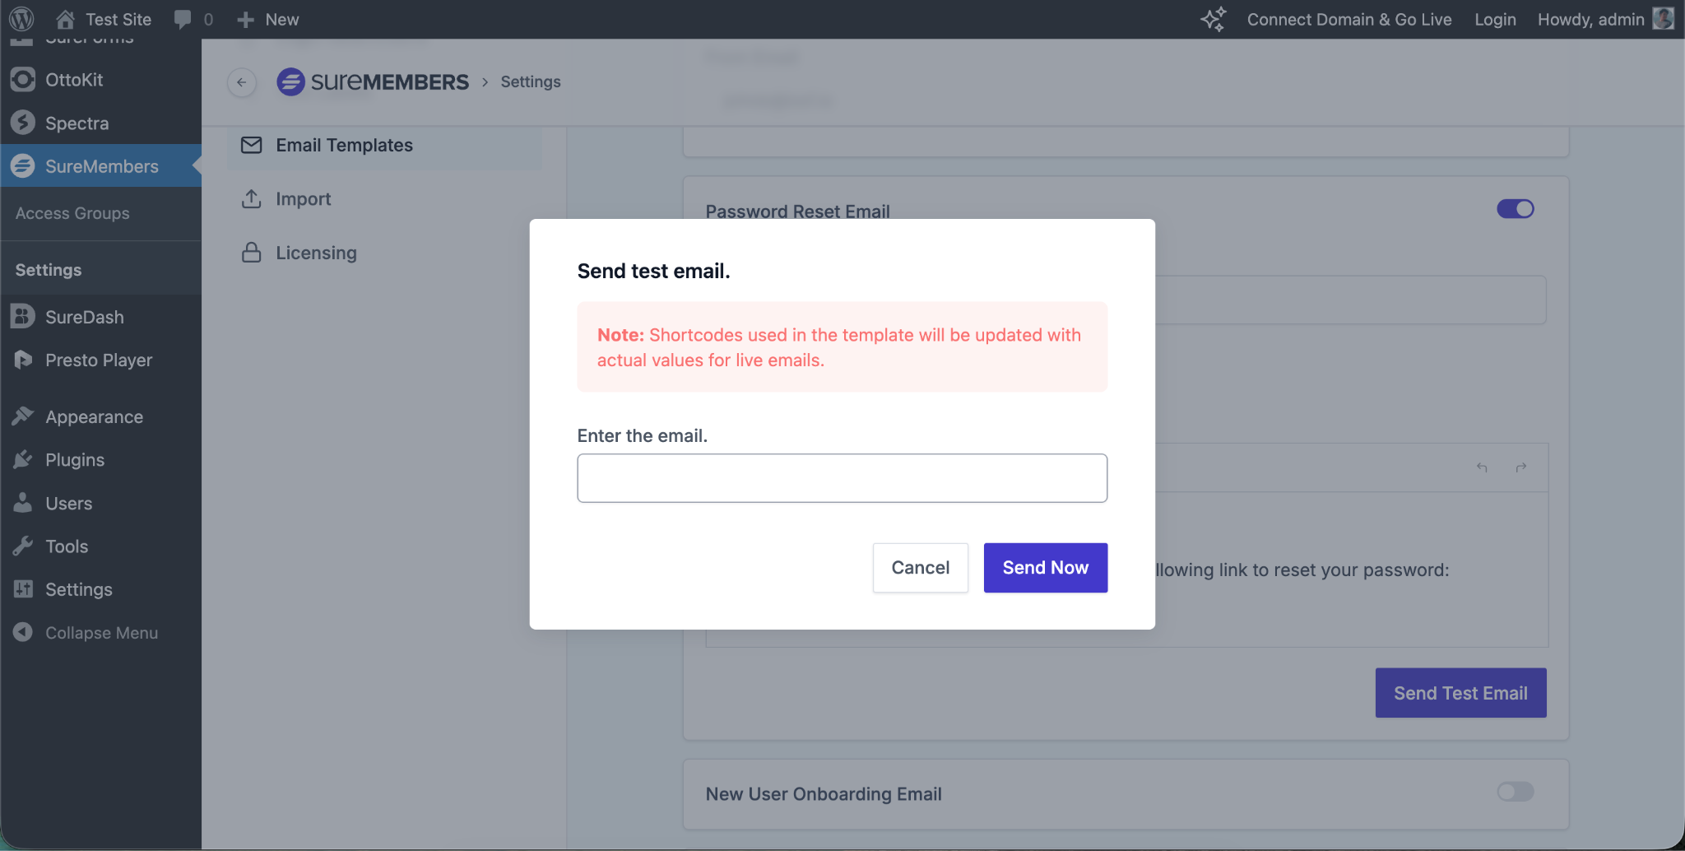This screenshot has width=1685, height=851.
Task: Open the comments bubble icon
Action: pyautogui.click(x=183, y=19)
